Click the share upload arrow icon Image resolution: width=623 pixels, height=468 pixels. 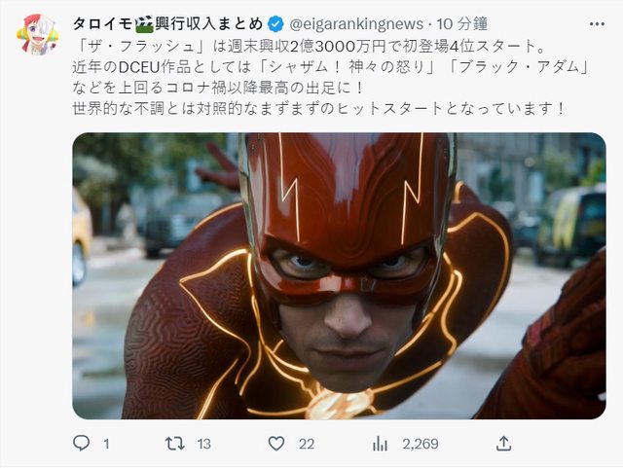pyautogui.click(x=503, y=443)
